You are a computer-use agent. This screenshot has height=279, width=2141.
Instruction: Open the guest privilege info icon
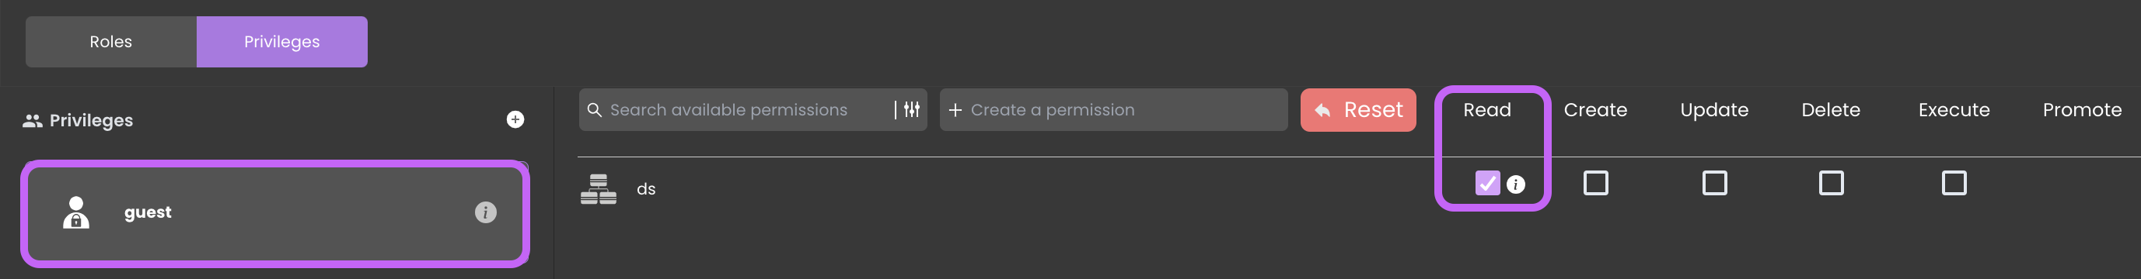[485, 213]
